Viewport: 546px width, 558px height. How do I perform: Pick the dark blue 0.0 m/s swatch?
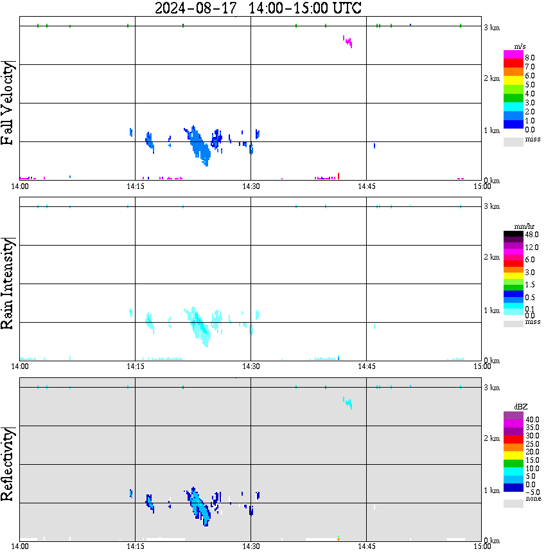click(x=513, y=124)
